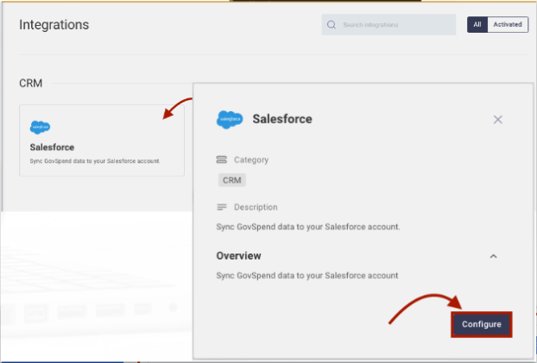
Task: Click the Description lines icon
Action: click(222, 207)
